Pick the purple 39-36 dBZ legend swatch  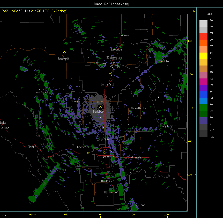pyautogui.click(x=203, y=88)
